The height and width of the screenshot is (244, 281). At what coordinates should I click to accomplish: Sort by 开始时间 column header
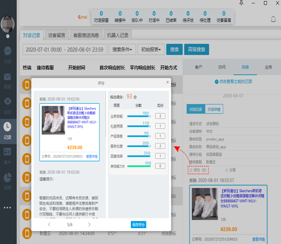pos(76,68)
